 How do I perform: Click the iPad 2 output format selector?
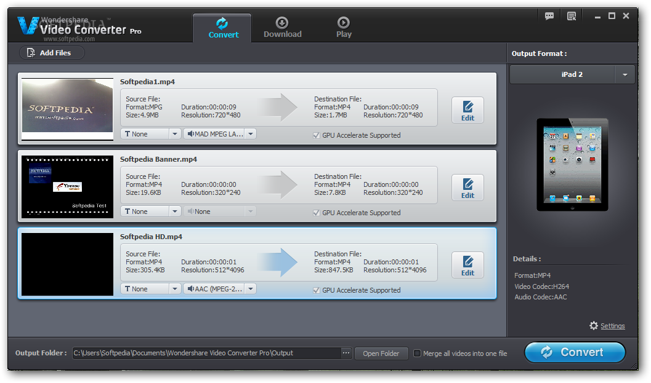click(x=572, y=74)
